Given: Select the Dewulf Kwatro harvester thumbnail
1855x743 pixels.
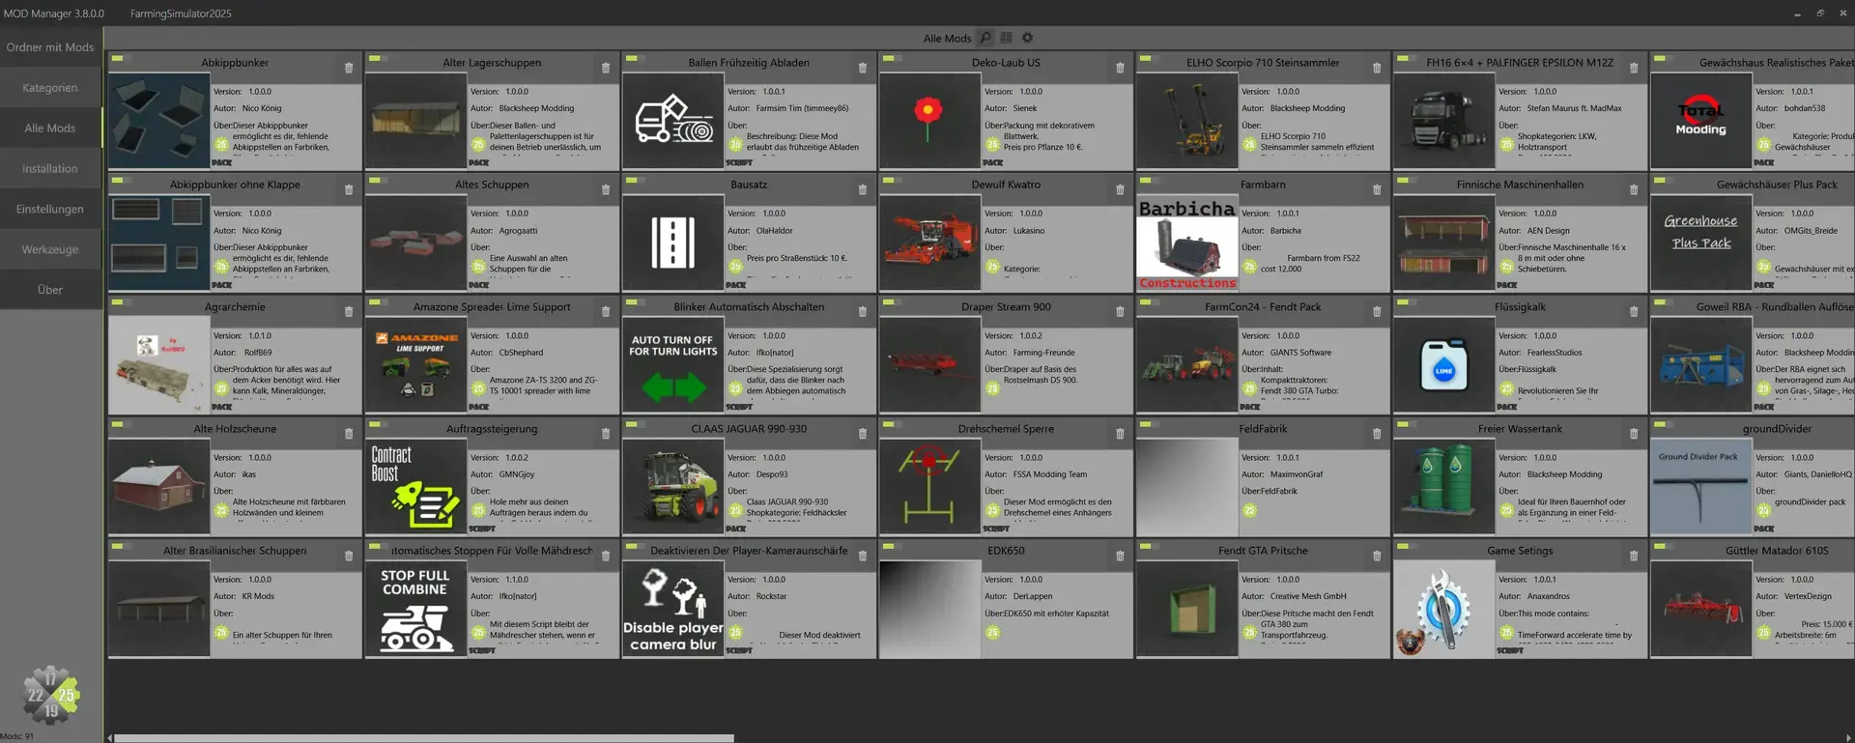Looking at the screenshot, I should coord(929,243).
